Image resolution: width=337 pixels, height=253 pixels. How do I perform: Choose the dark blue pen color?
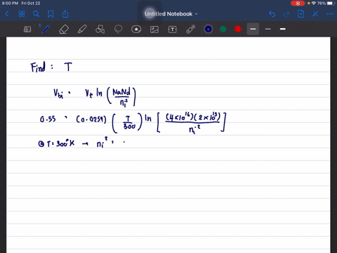[x=209, y=29]
